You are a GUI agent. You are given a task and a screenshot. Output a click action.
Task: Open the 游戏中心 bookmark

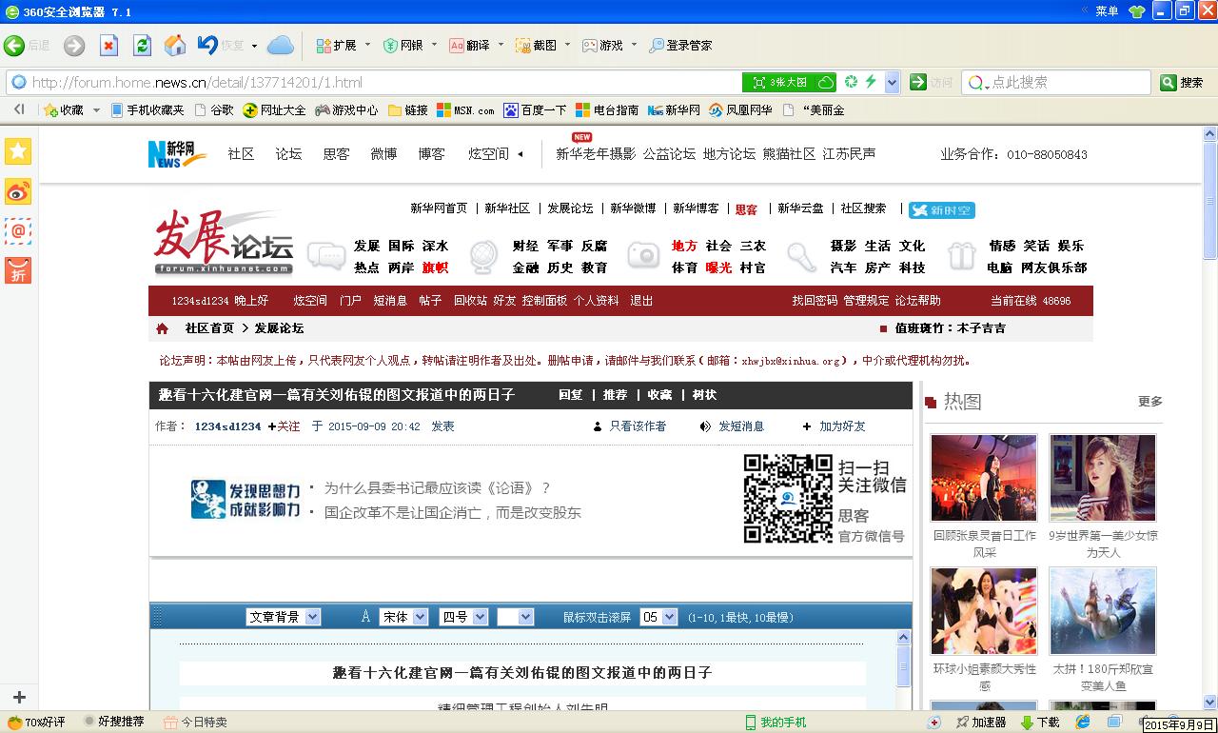coord(347,110)
